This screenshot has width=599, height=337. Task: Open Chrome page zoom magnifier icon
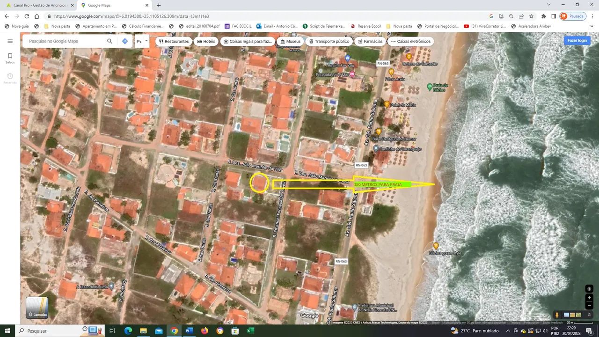click(511, 16)
